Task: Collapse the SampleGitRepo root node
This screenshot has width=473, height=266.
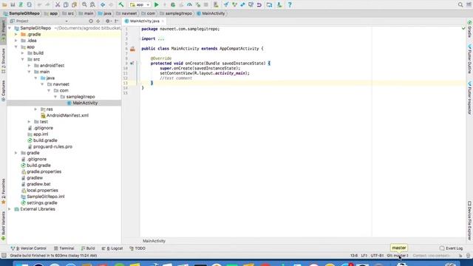Action: [10, 28]
